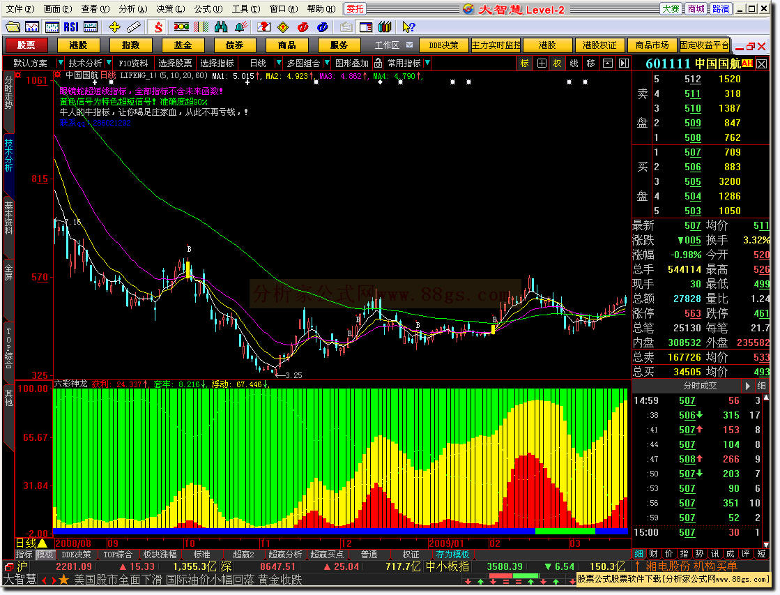Click the 商城 button in the title bar
This screenshot has width=780, height=595.
tap(696, 8)
